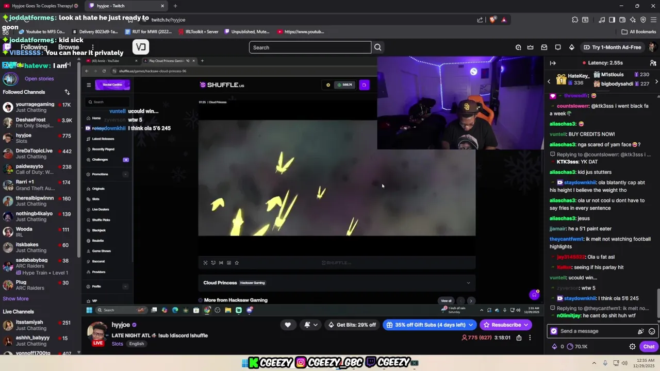The height and width of the screenshot is (371, 660).
Task: Focus the Twitch Search input field
Action: point(310,47)
